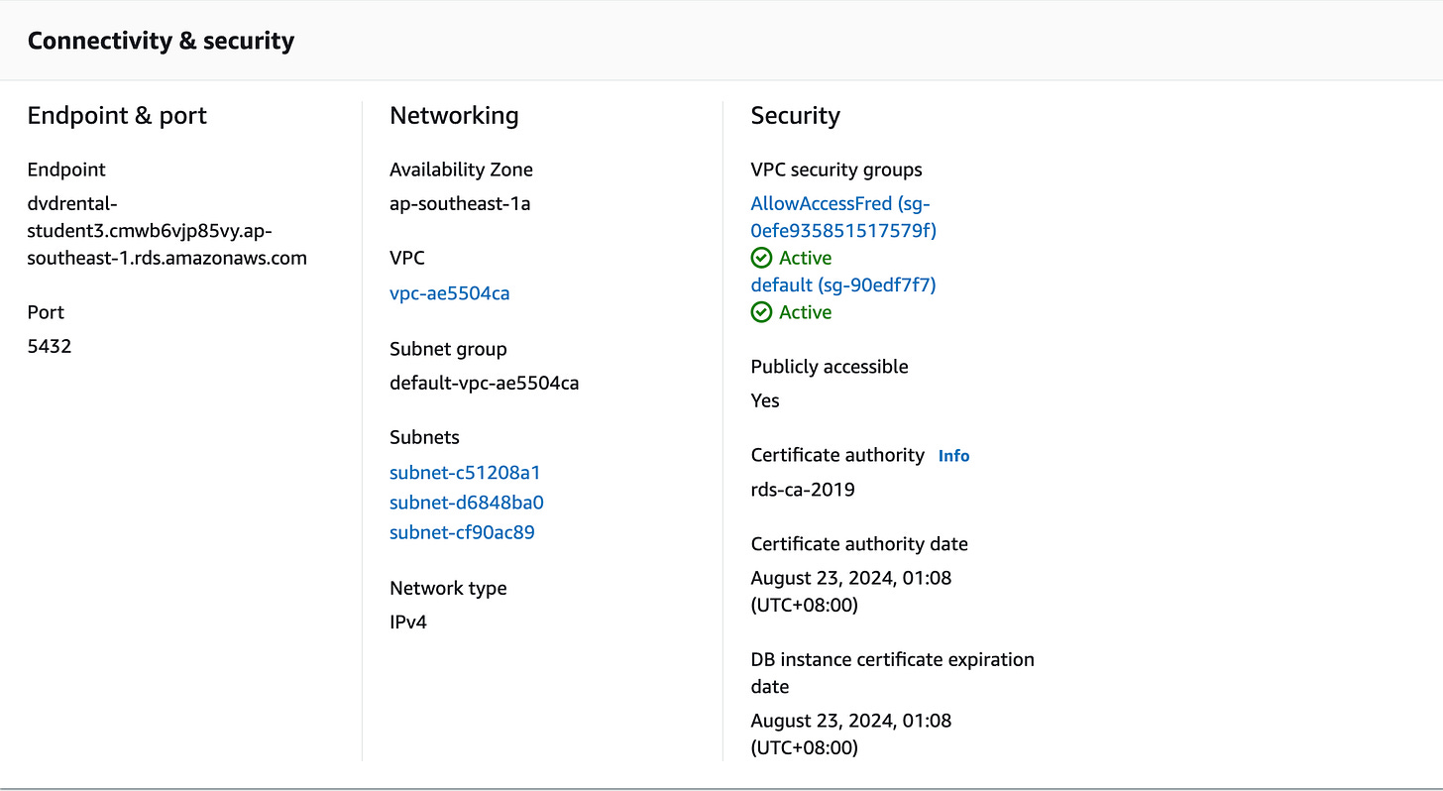Click the DB instance certificate expiration date label

coord(892,672)
